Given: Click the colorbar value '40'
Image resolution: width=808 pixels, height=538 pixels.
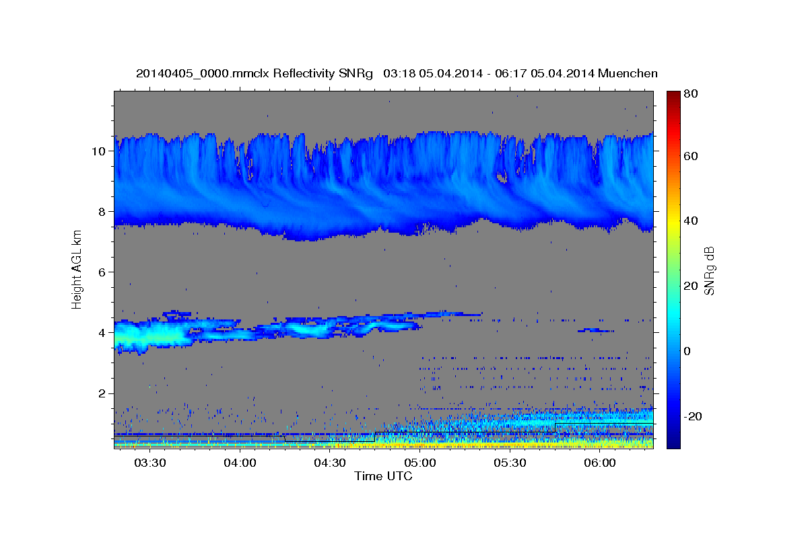Looking at the screenshot, I should [x=690, y=221].
